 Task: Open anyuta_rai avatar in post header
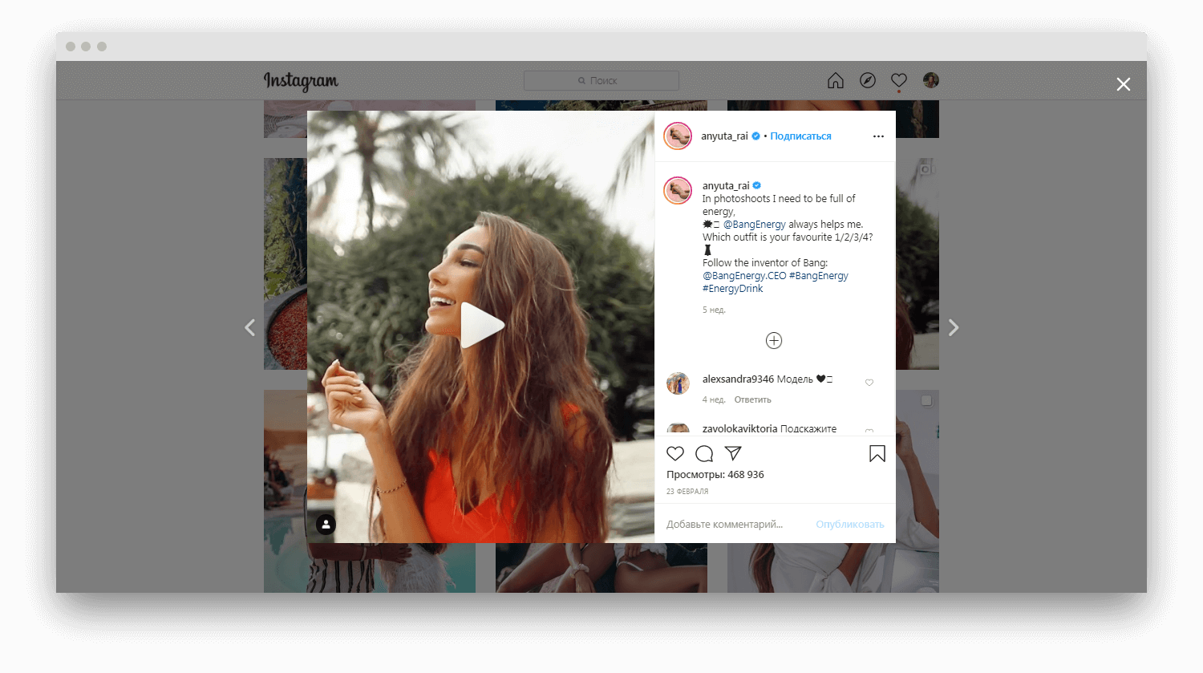click(678, 136)
